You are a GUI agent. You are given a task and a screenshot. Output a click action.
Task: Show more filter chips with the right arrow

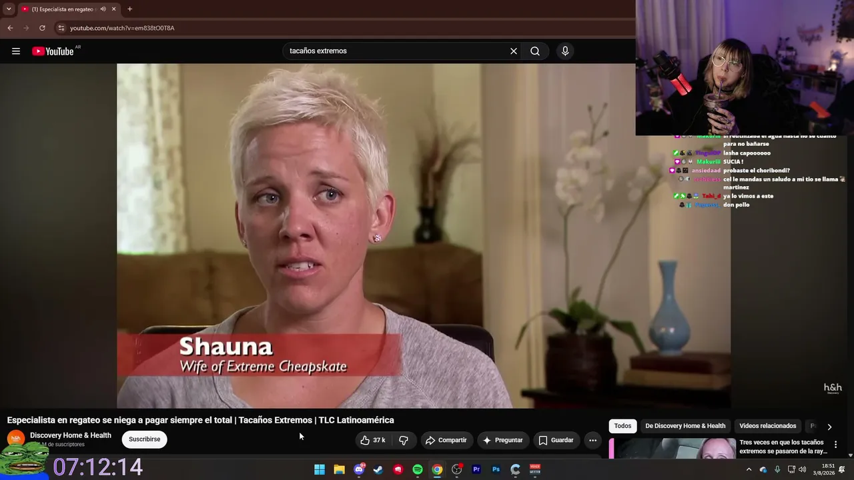(829, 427)
